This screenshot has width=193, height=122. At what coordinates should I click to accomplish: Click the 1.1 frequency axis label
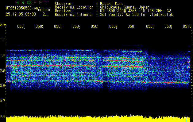2,40
